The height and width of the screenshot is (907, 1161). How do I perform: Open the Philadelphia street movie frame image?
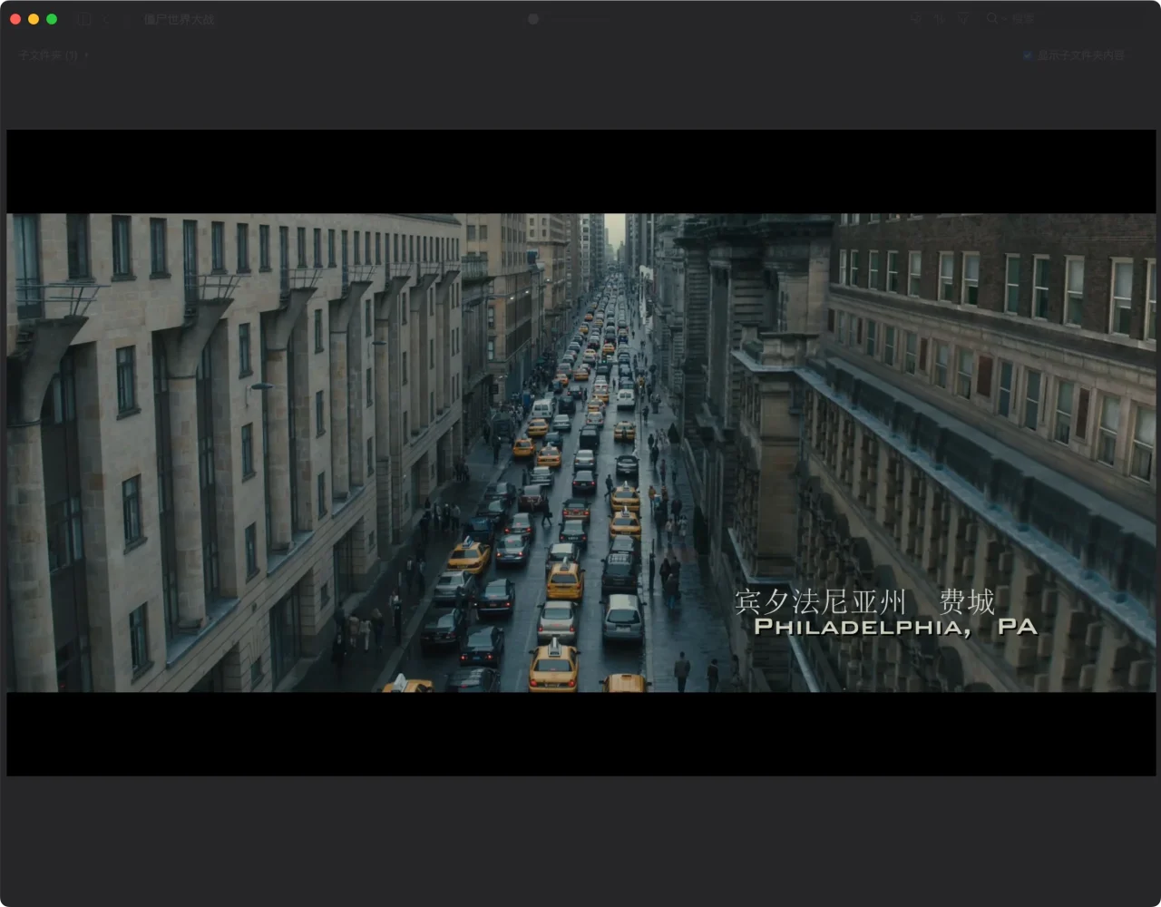click(x=580, y=453)
